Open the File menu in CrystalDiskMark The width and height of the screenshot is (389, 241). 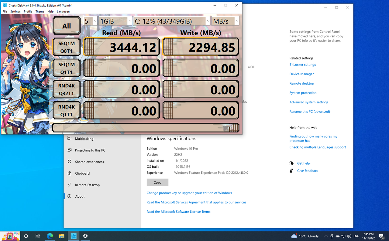click(x=5, y=12)
